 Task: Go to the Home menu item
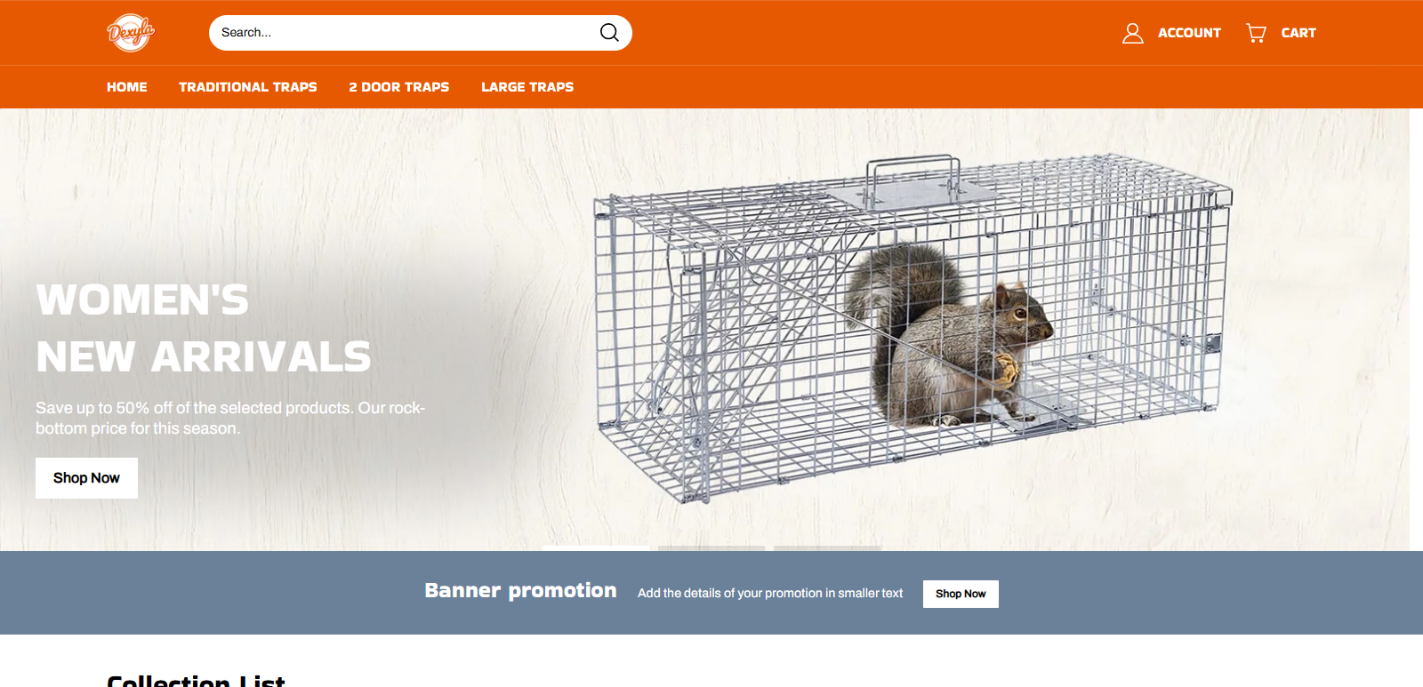[x=127, y=87]
